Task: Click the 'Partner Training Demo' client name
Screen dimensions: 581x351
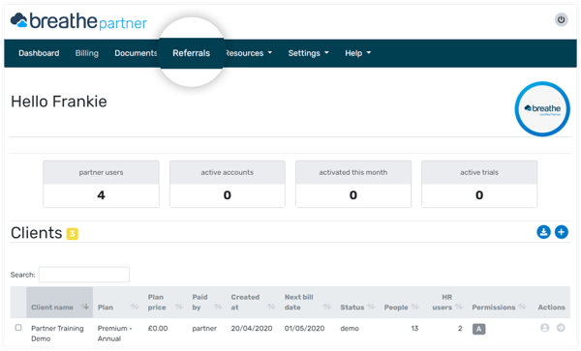Action: (x=57, y=334)
